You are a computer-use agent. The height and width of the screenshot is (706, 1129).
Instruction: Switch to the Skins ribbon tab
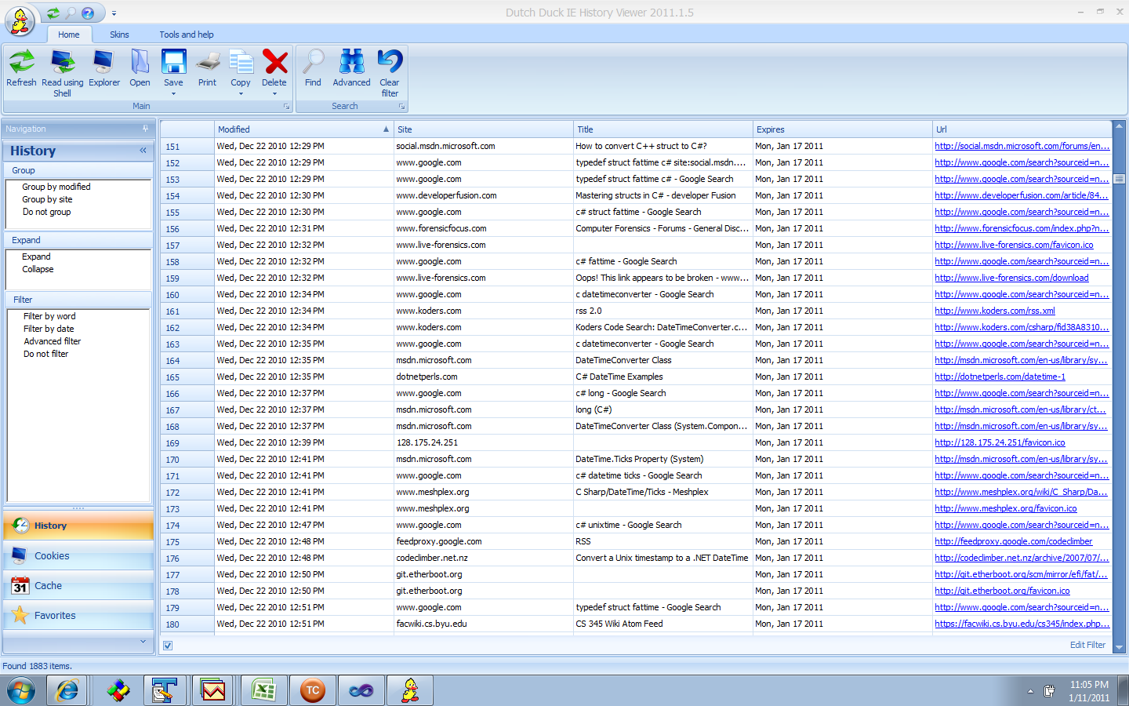pos(119,35)
